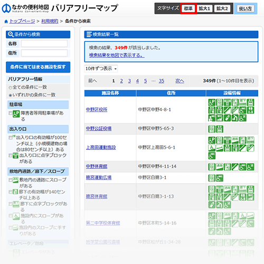This screenshot has width=264, height=264.
Task: Open 鷺宮体育館 facility link
Action: click(97, 196)
